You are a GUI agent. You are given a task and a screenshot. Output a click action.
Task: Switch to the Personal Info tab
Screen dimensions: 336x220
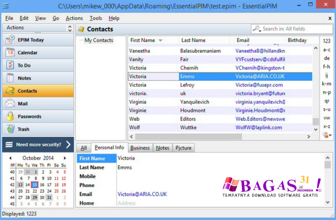point(109,148)
